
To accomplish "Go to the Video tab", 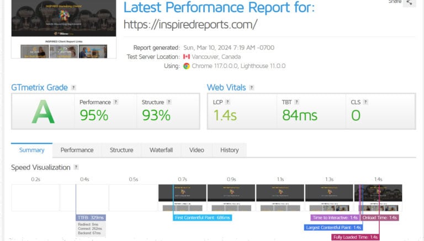I will click(197, 150).
